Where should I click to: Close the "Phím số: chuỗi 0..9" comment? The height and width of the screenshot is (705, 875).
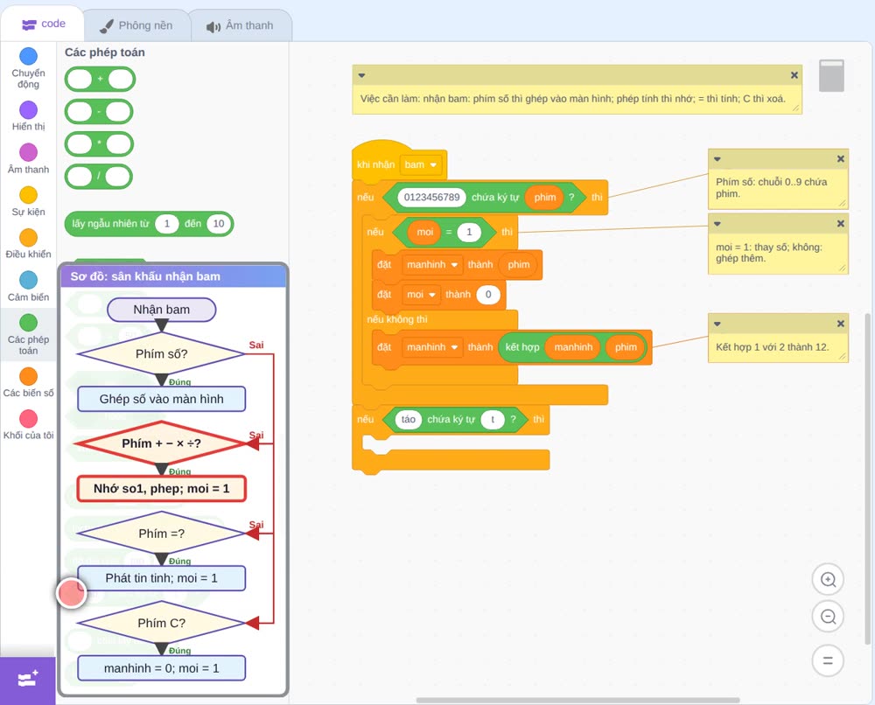tap(840, 159)
